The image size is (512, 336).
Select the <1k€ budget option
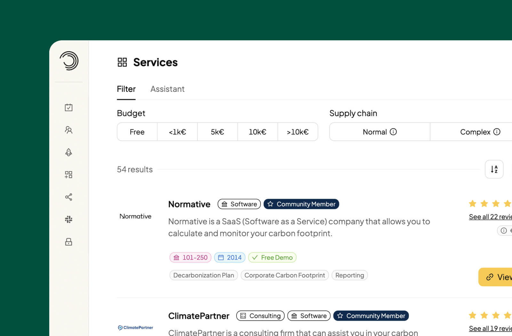tap(177, 132)
